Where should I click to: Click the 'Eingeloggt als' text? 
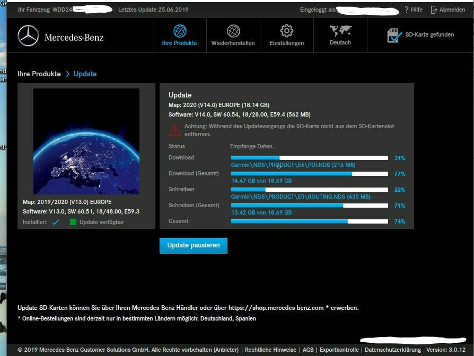click(318, 10)
